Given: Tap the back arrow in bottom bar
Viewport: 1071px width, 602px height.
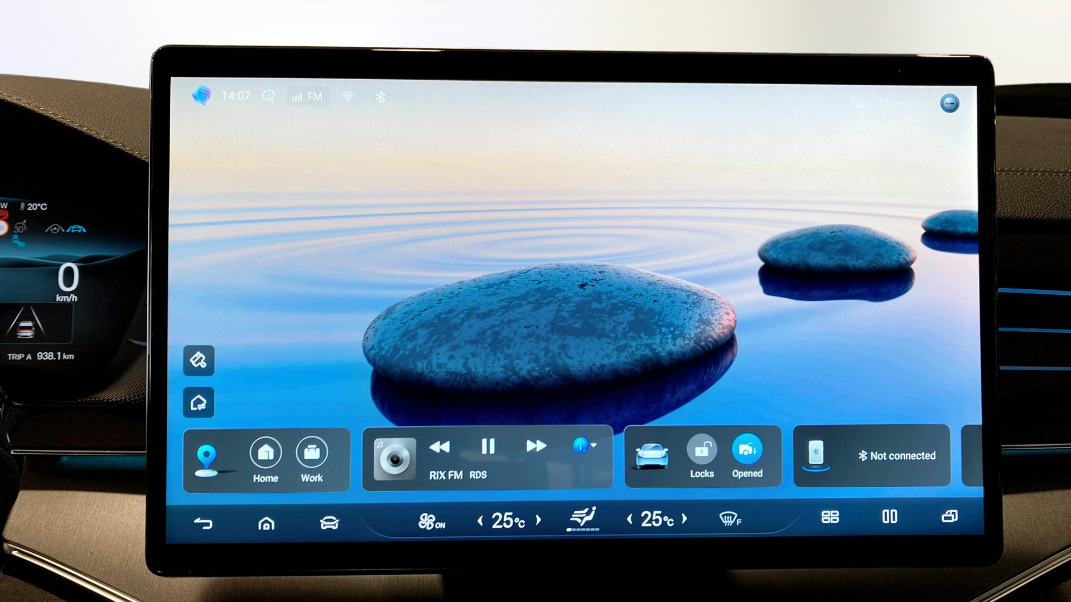Looking at the screenshot, I should tap(203, 523).
